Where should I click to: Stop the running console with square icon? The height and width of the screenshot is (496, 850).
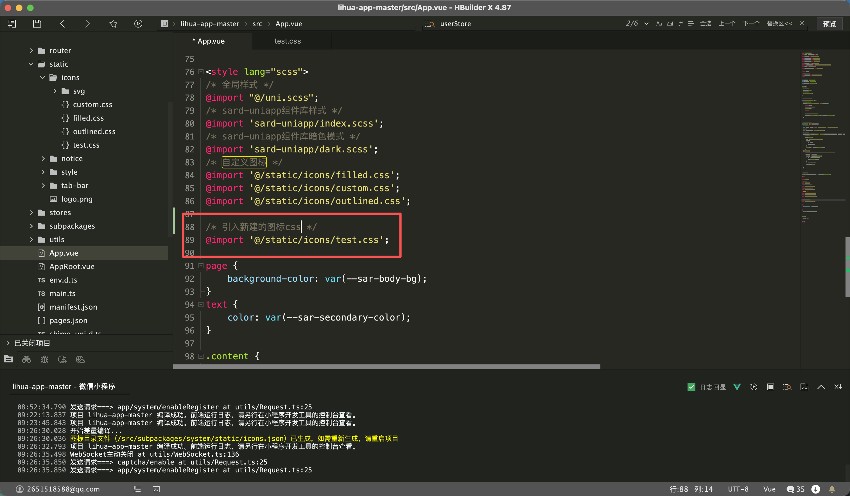[x=770, y=387]
